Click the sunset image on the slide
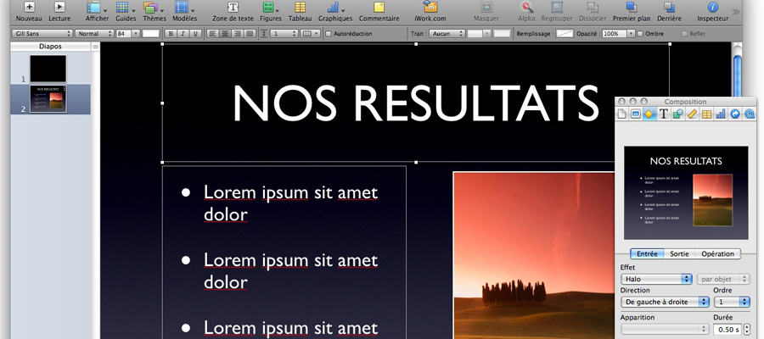Screen dimensions: 764x339 point(534,255)
